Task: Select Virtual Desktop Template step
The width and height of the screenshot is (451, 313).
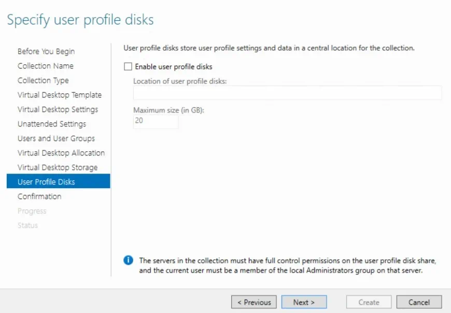Action: click(x=59, y=95)
